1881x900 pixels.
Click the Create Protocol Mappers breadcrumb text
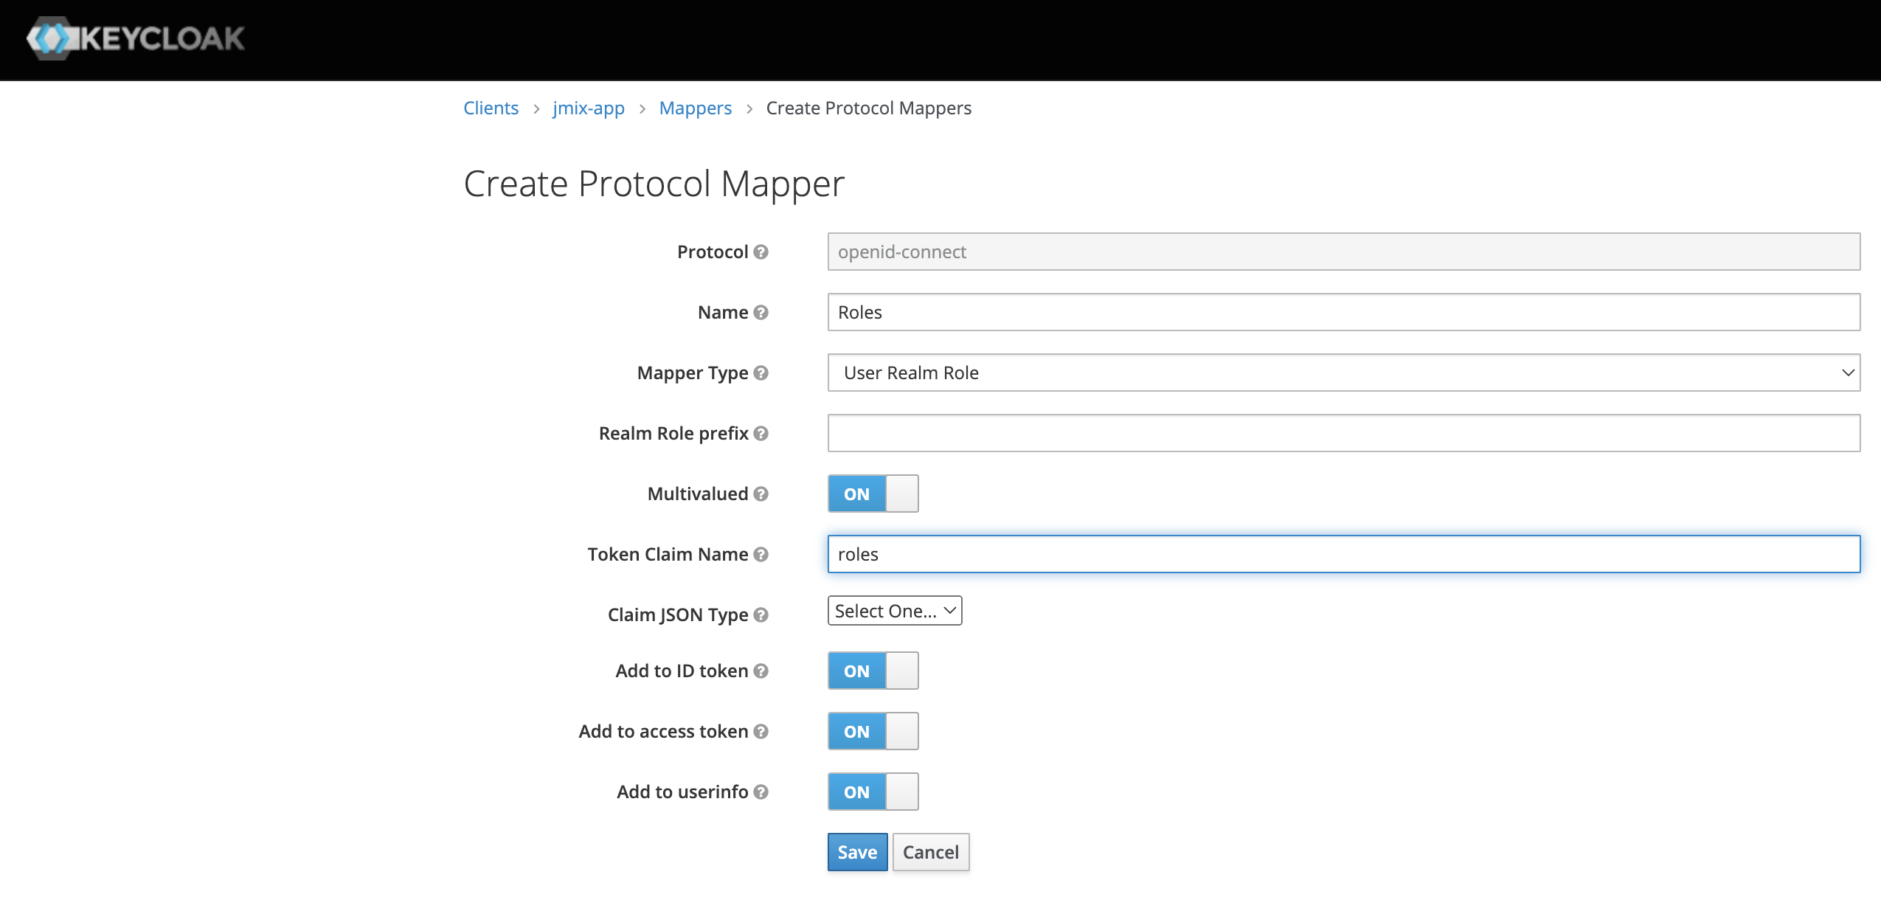(x=868, y=108)
